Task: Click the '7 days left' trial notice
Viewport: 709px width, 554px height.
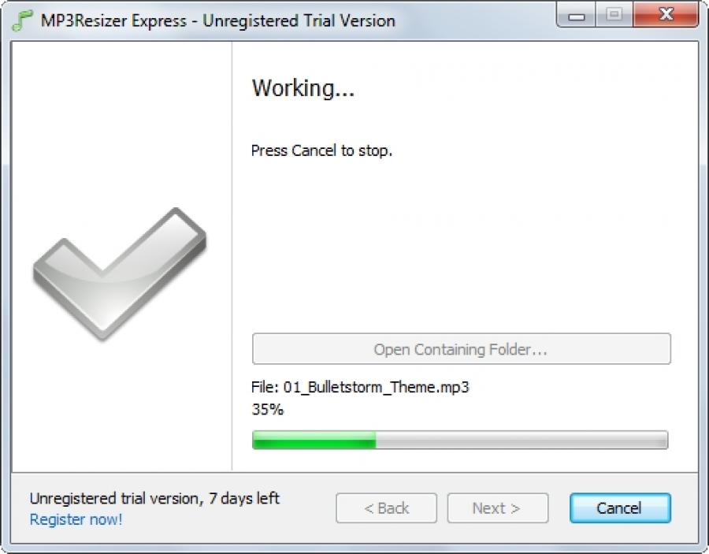Action: coord(243,498)
